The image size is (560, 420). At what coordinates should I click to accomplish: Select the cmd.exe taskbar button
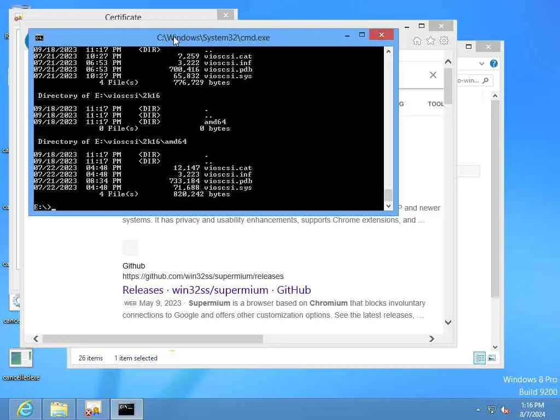click(126, 409)
